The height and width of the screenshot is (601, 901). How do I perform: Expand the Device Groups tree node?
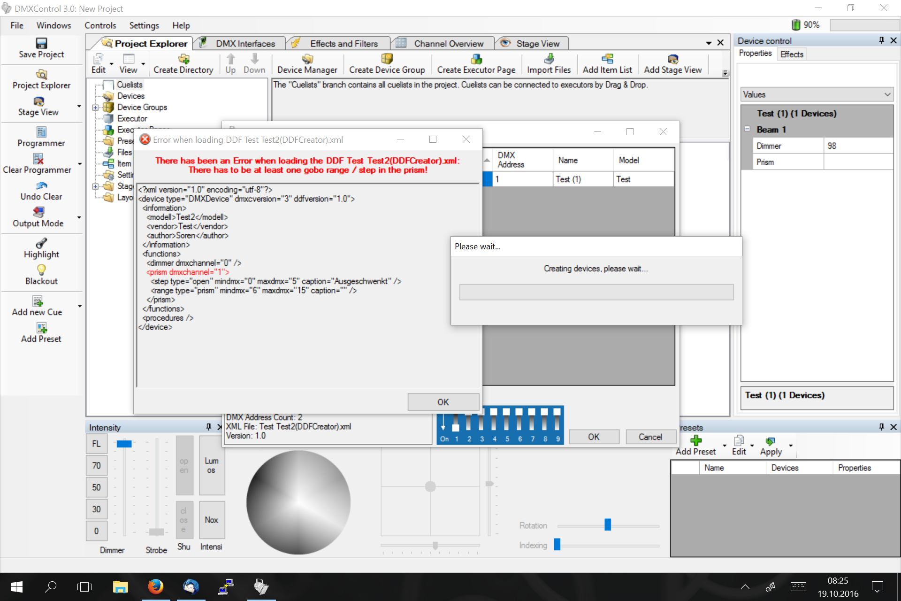click(95, 108)
